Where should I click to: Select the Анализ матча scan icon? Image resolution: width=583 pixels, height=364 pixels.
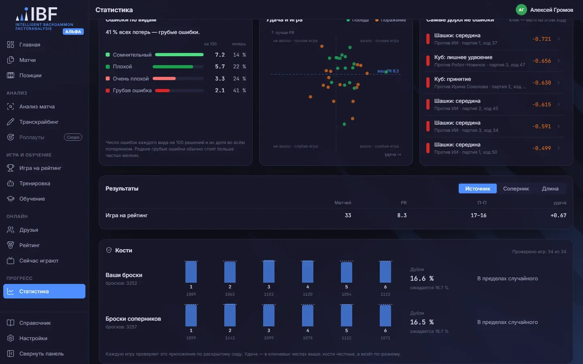[x=11, y=106]
